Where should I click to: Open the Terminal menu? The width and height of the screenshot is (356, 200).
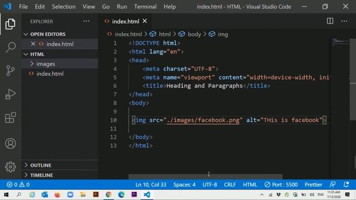[145, 7]
